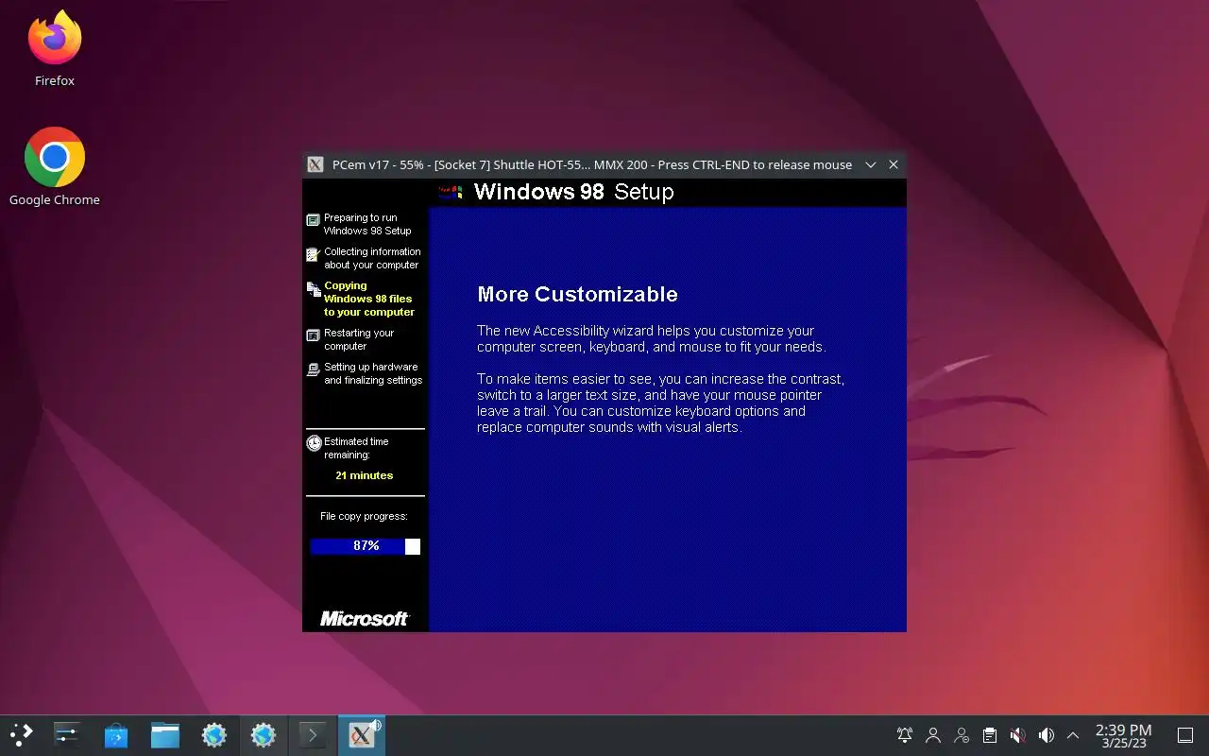This screenshot has width=1209, height=756.
Task: Click the PCem title bar text
Action: (592, 164)
